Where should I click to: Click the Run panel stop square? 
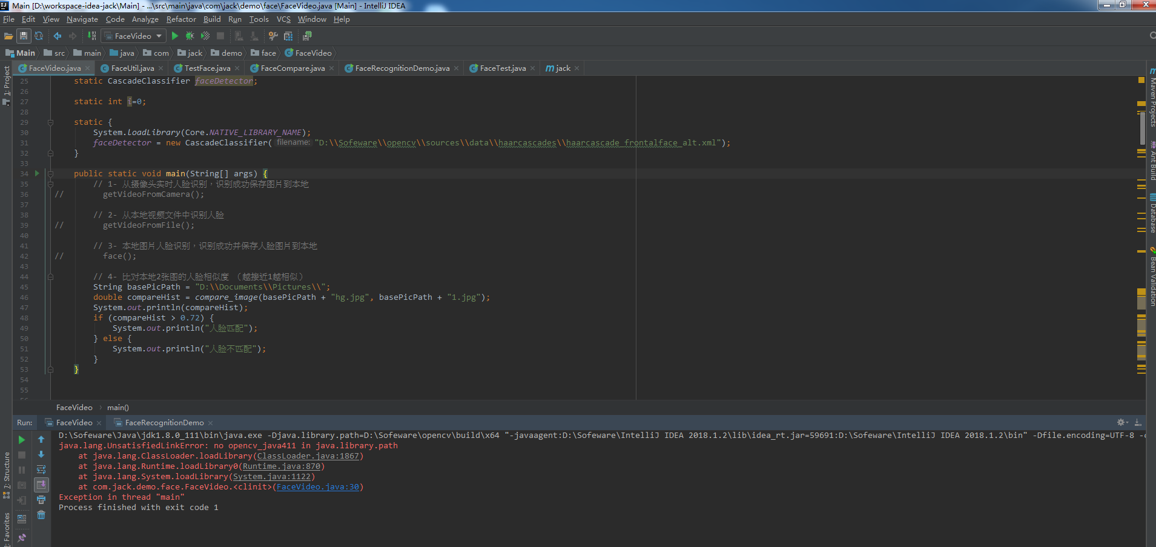point(22,454)
